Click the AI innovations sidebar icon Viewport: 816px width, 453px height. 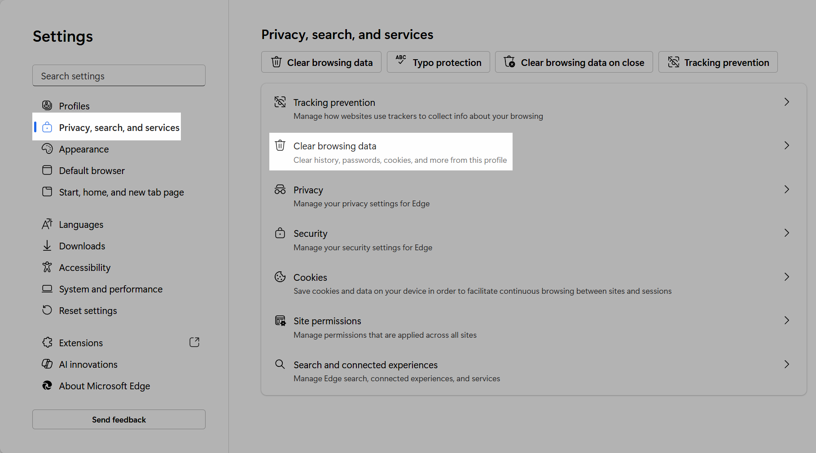point(47,364)
